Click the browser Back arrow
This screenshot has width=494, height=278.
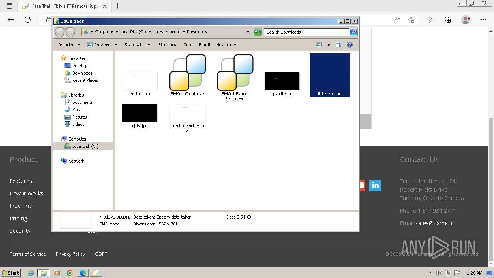(11, 20)
